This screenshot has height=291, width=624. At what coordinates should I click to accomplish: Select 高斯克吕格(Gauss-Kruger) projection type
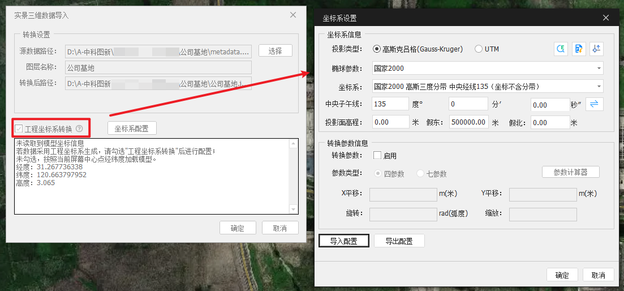377,49
